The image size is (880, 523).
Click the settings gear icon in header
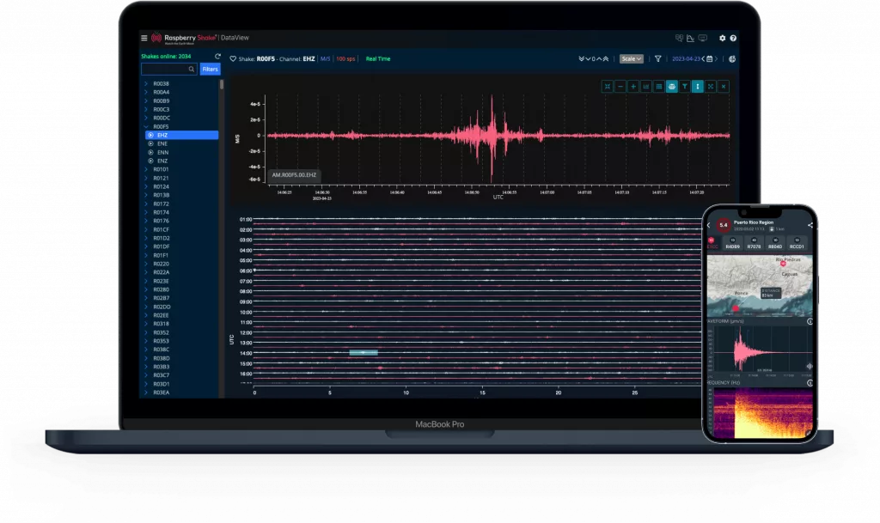click(x=722, y=38)
